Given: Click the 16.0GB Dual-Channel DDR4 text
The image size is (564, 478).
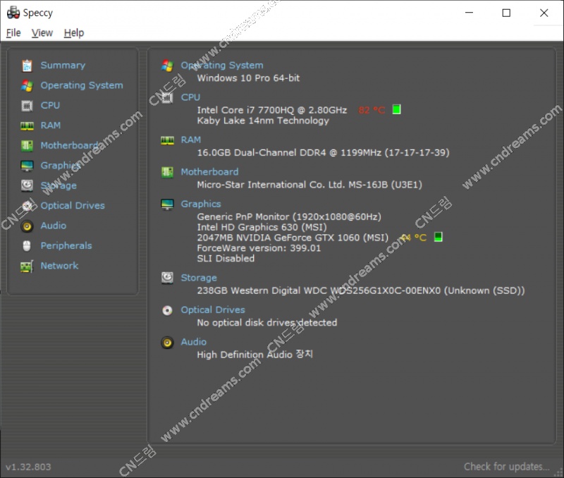Looking at the screenshot, I should tap(324, 152).
